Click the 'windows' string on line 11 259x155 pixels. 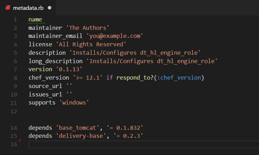tap(74, 102)
